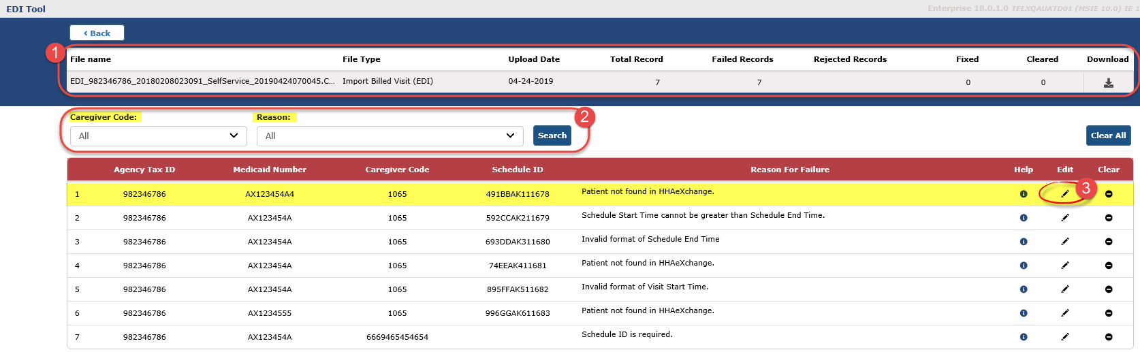Clear row 6 record for AX1234555
Viewport: 1140px width, 352px height.
[x=1108, y=313]
